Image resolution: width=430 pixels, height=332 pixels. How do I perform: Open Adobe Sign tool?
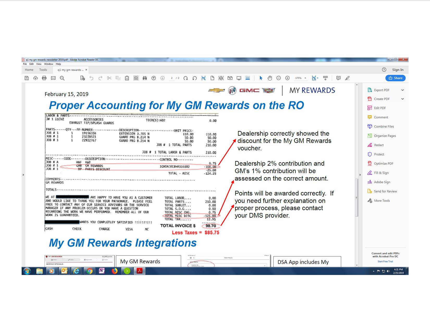[x=382, y=182]
